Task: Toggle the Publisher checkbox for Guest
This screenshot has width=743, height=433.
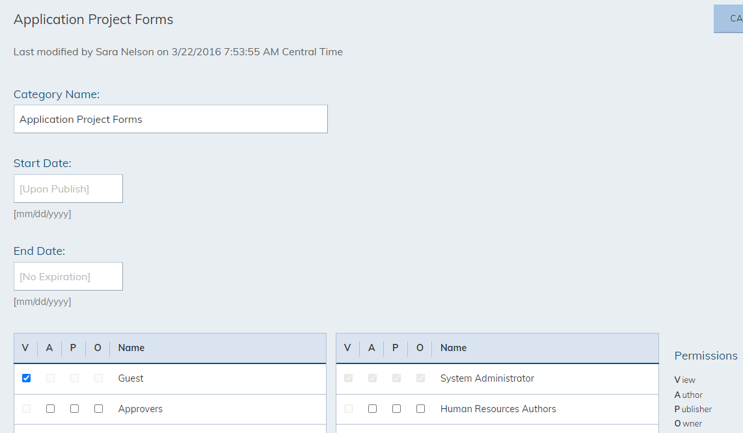Action: pos(74,378)
